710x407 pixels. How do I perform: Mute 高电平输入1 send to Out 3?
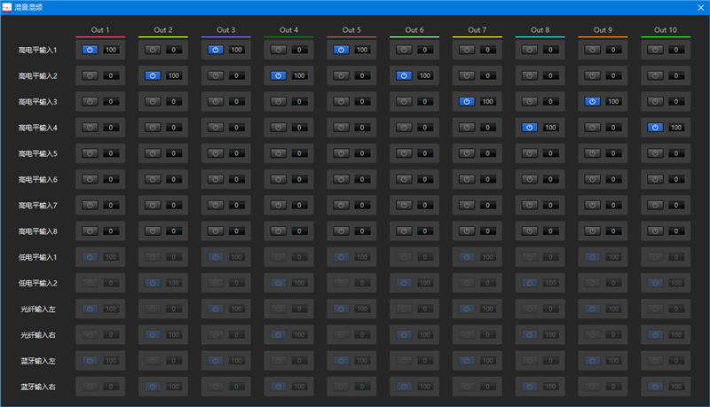215,51
